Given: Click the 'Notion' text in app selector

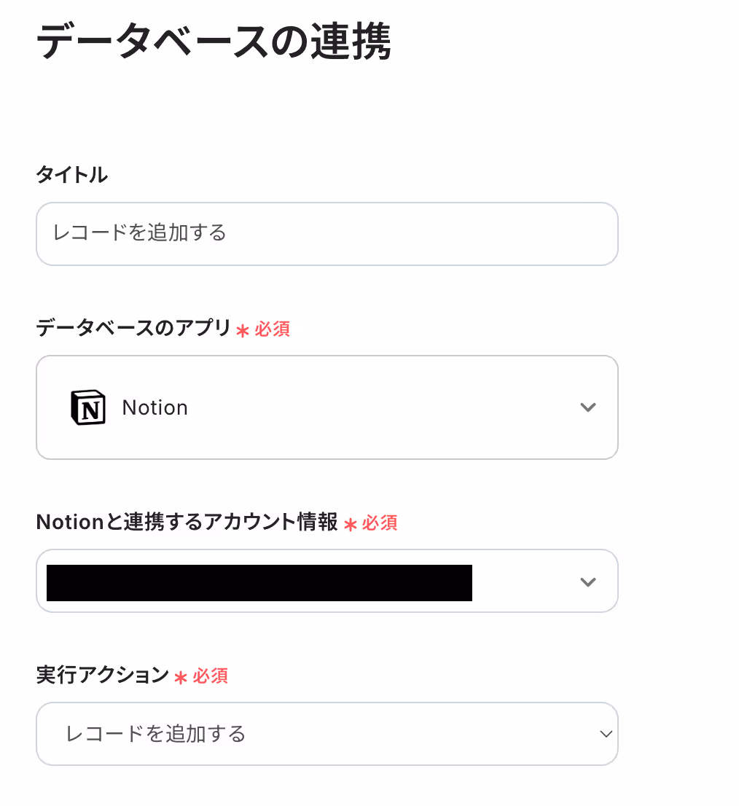Looking at the screenshot, I should pos(155,408).
